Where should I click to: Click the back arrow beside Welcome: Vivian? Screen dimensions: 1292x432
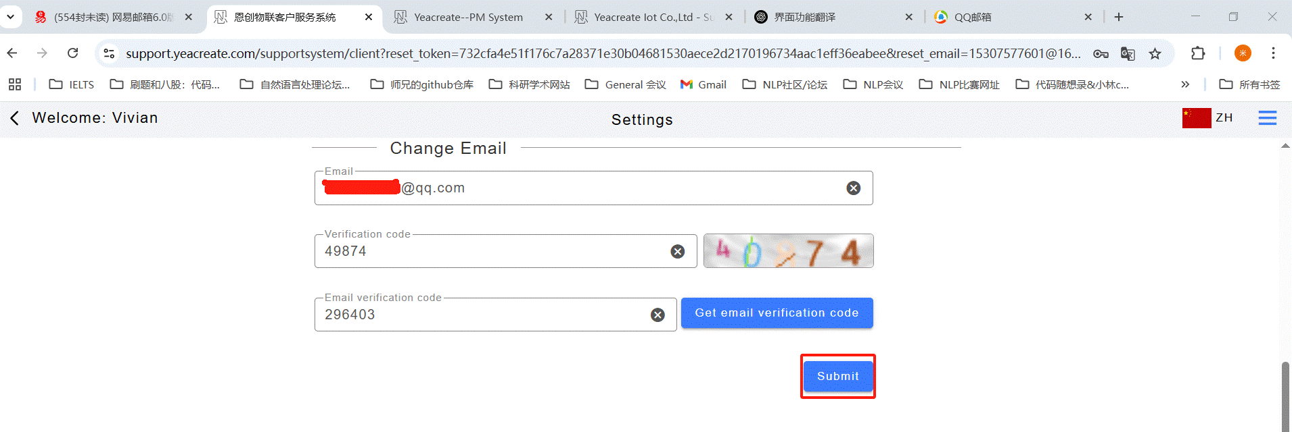click(x=14, y=118)
